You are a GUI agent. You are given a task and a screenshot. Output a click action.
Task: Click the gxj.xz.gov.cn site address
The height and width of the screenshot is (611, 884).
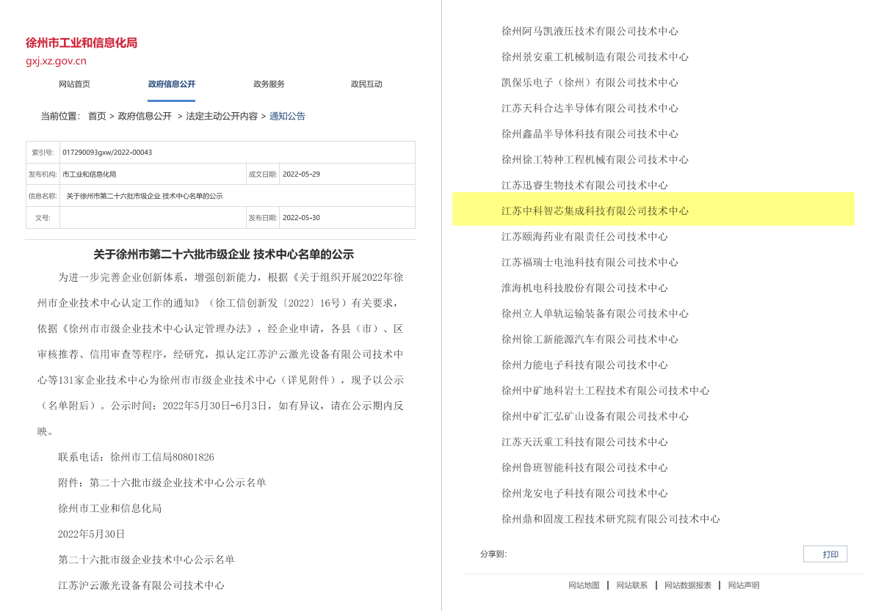click(x=56, y=61)
